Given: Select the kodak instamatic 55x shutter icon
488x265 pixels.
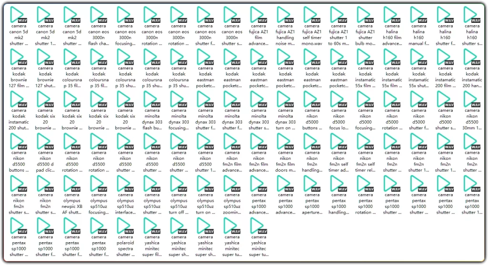Looking at the screenshot, I should tap(418, 57).
